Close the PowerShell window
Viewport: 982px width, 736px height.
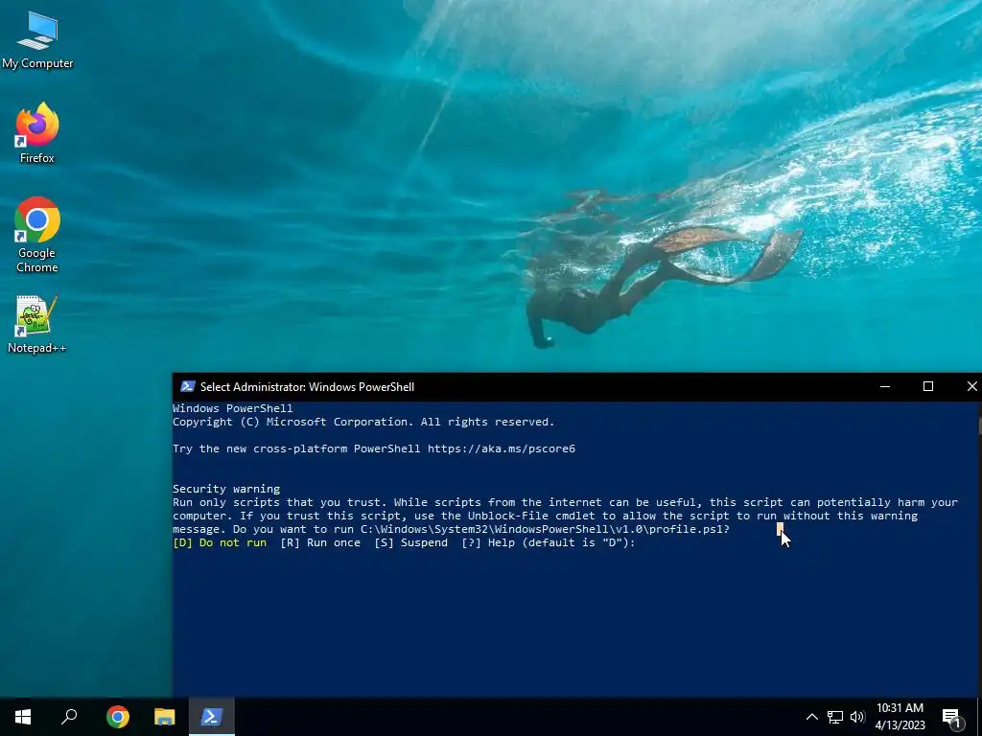point(971,387)
